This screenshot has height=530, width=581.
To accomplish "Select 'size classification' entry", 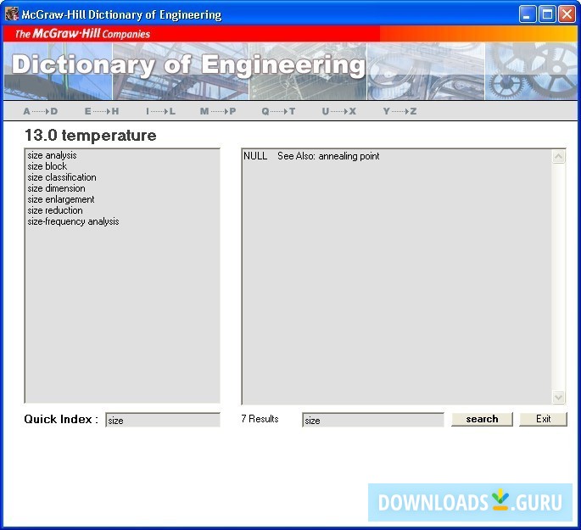I will point(62,177).
